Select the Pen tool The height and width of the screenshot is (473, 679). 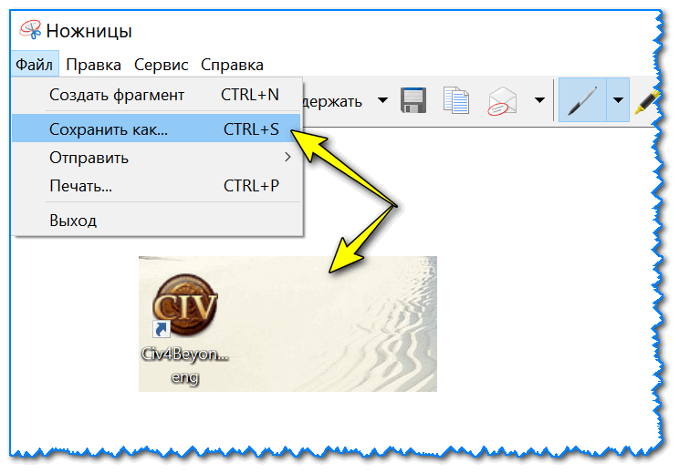[x=582, y=100]
